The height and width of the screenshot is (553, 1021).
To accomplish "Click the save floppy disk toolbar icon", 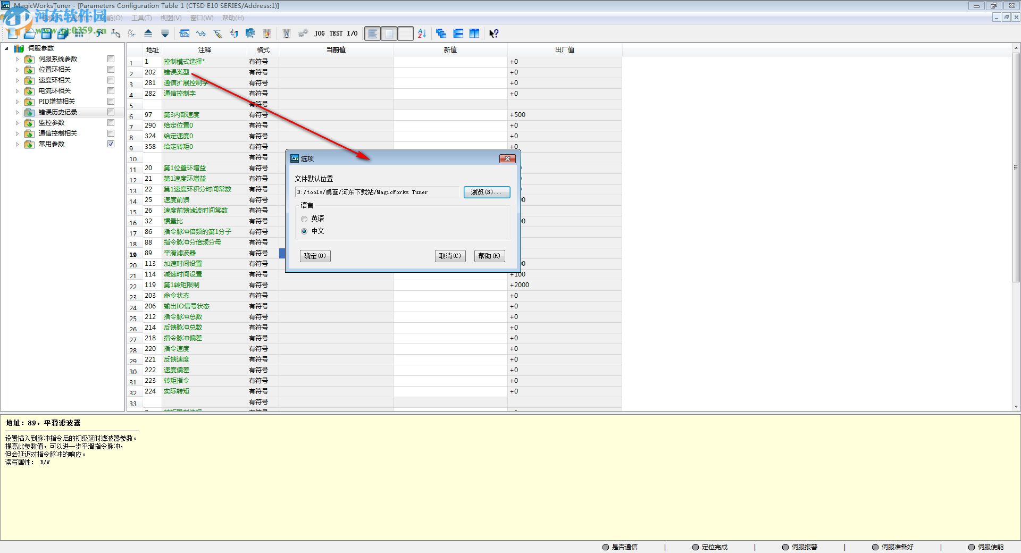I will (46, 33).
